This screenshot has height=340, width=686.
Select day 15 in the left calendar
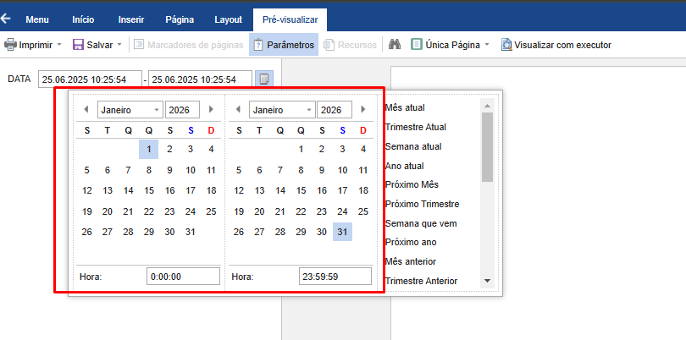149,190
